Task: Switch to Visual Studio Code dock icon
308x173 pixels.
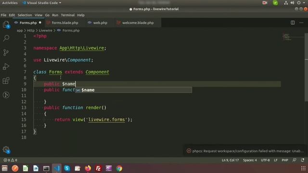Action: point(57,168)
